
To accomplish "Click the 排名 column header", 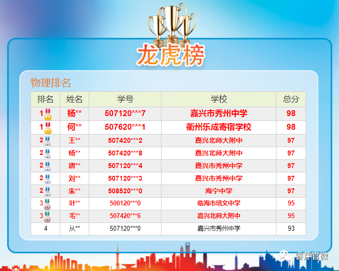I will click(46, 99).
